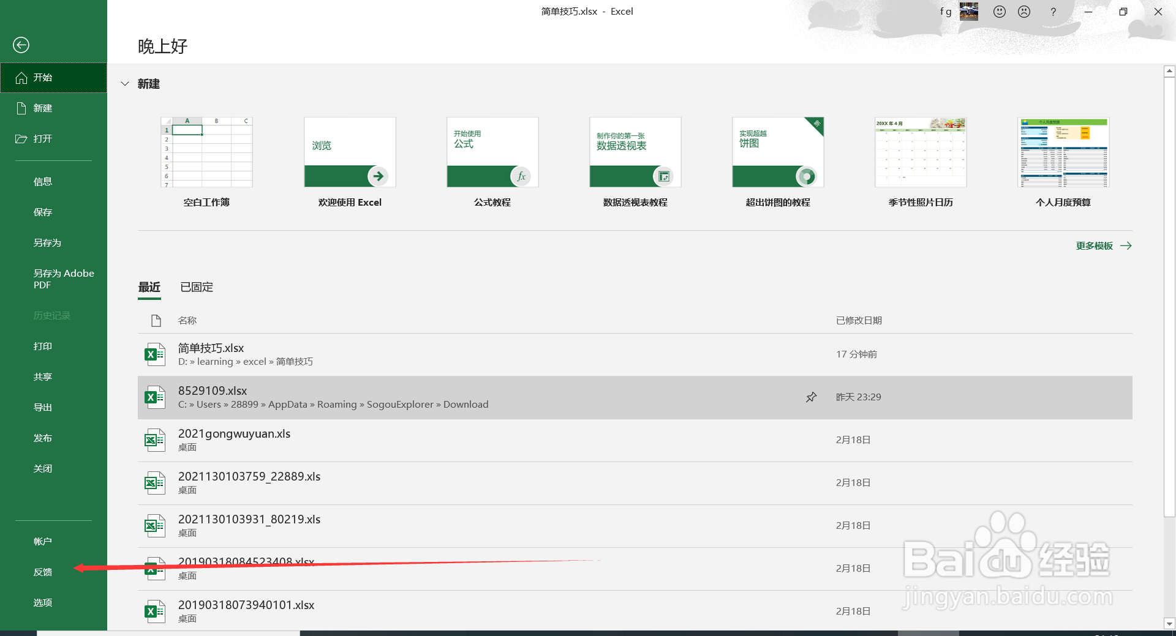Select 打开 in the left sidebar
The width and height of the screenshot is (1176, 636).
click(x=54, y=139)
